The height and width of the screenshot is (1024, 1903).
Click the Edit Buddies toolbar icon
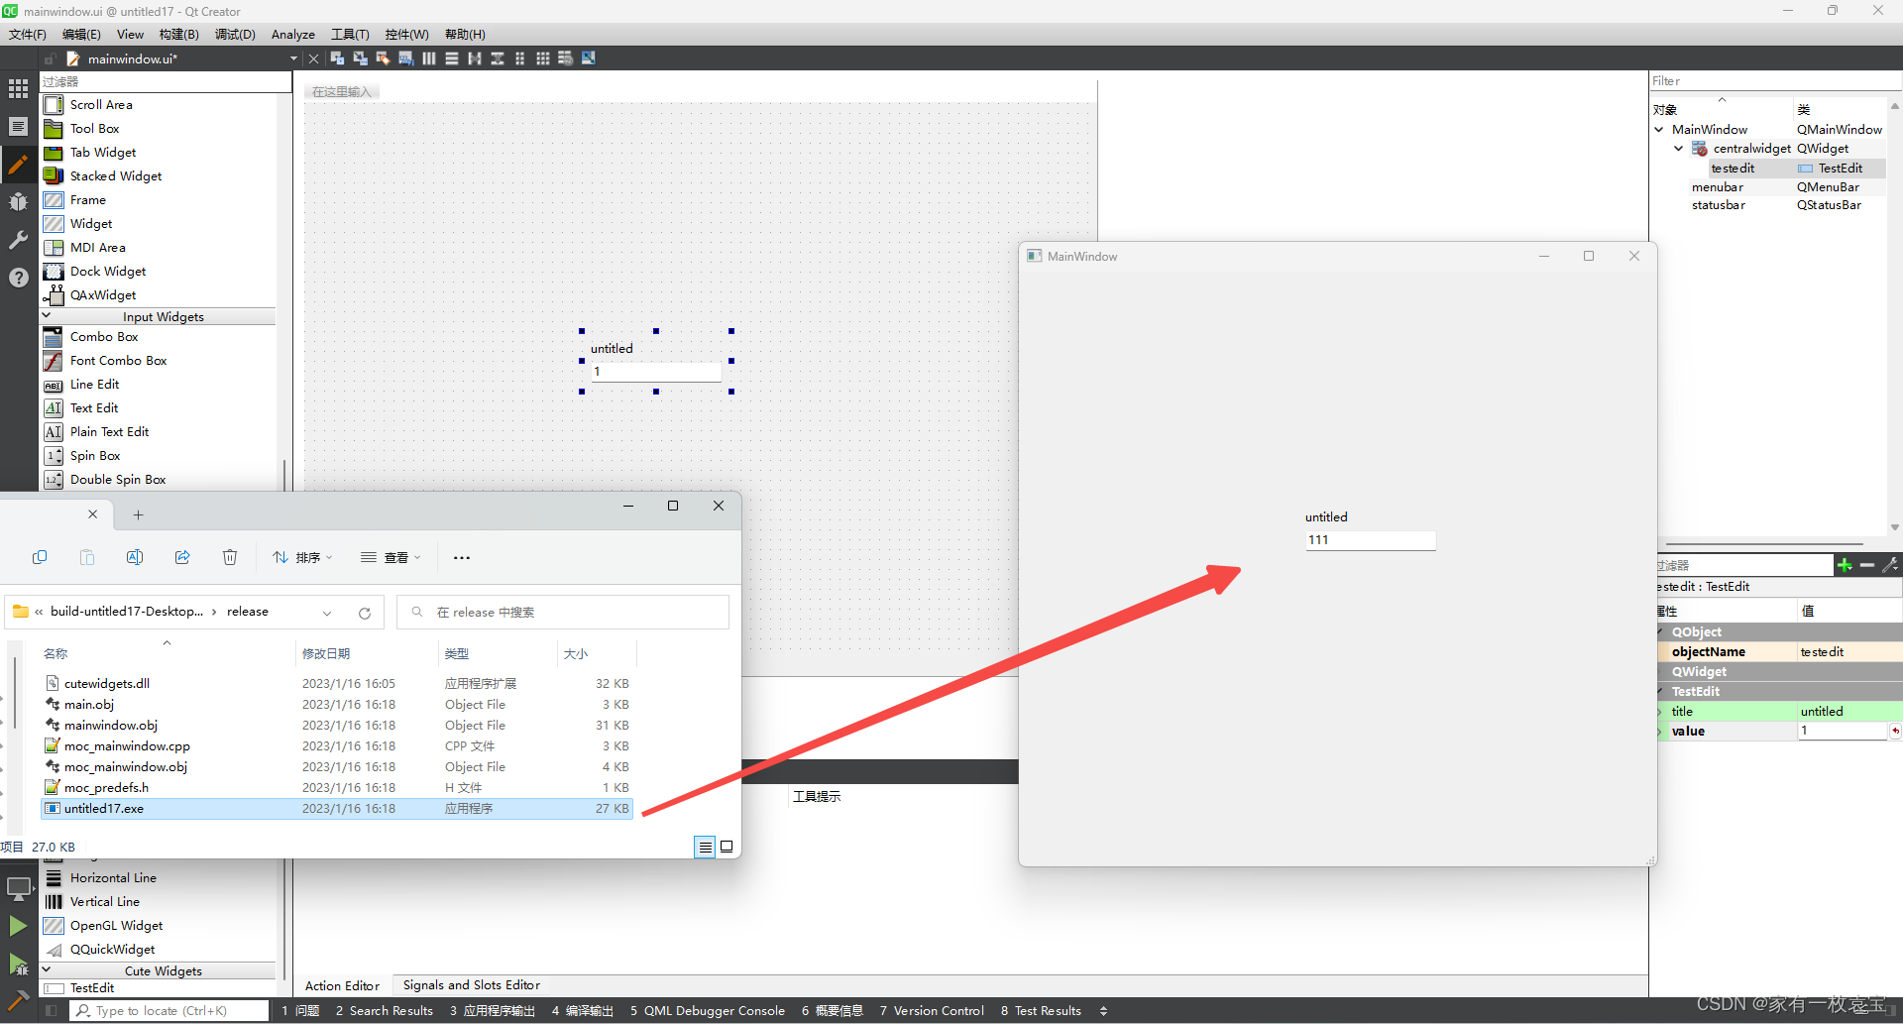383,58
